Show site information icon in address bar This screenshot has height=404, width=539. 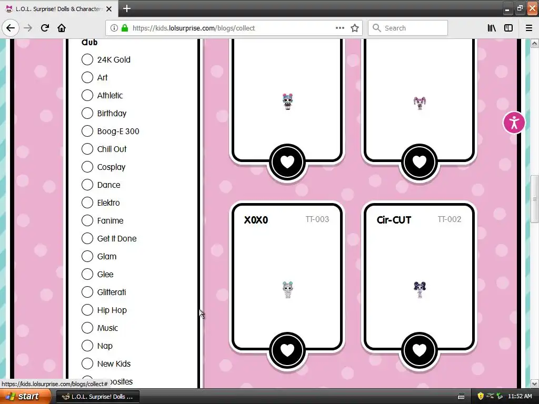(114, 28)
